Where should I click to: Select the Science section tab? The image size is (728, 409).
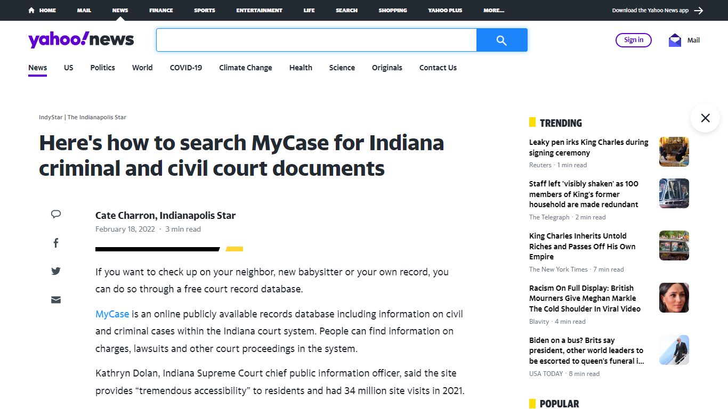click(342, 68)
